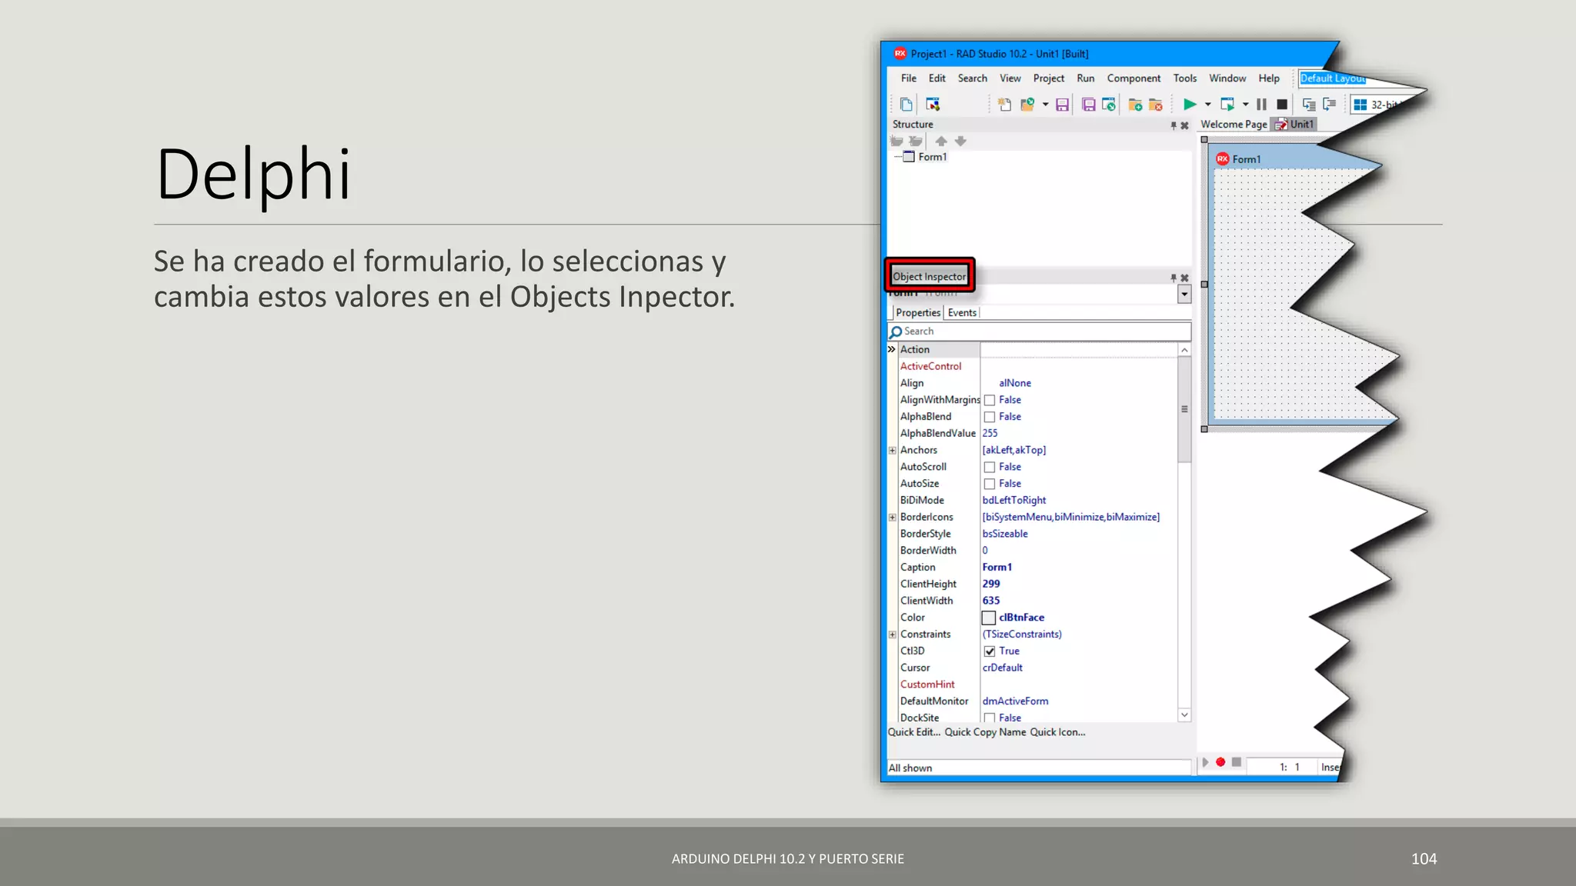This screenshot has height=886, width=1576.
Task: Switch to the Welcome Page tab
Action: [1234, 125]
